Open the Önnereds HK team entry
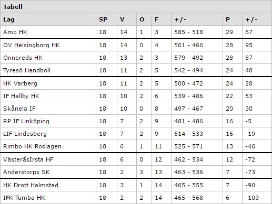Screen dimensions: 272x204 click(23, 58)
